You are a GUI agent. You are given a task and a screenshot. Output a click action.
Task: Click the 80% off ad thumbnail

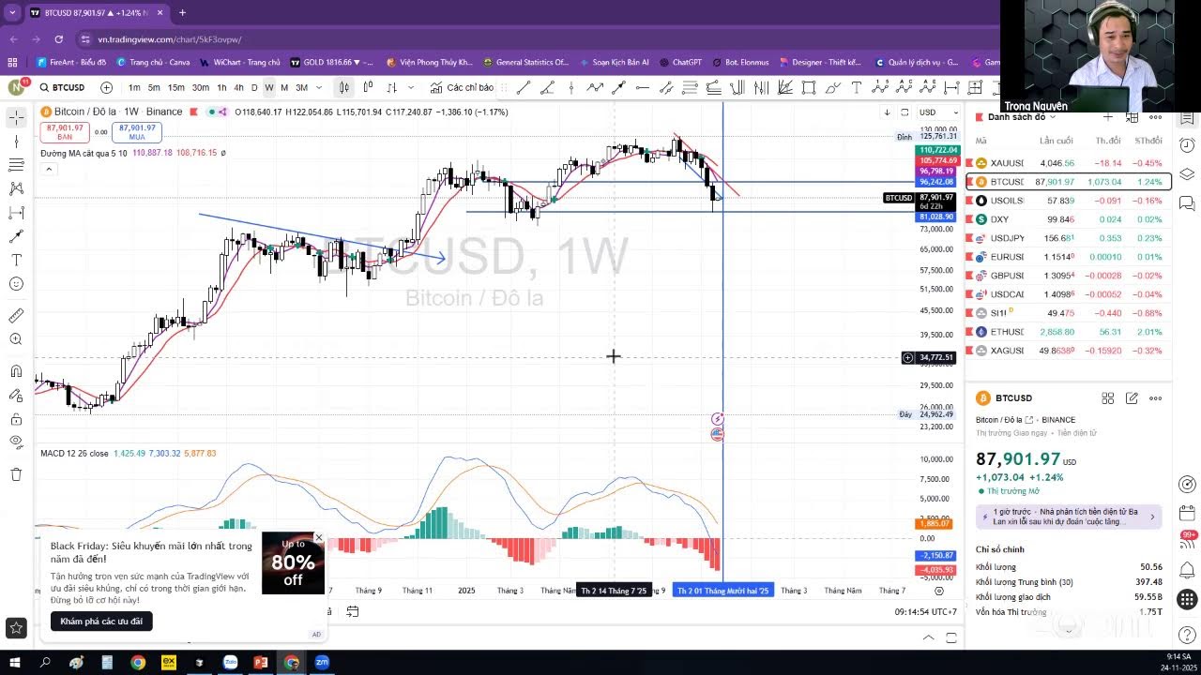point(293,562)
